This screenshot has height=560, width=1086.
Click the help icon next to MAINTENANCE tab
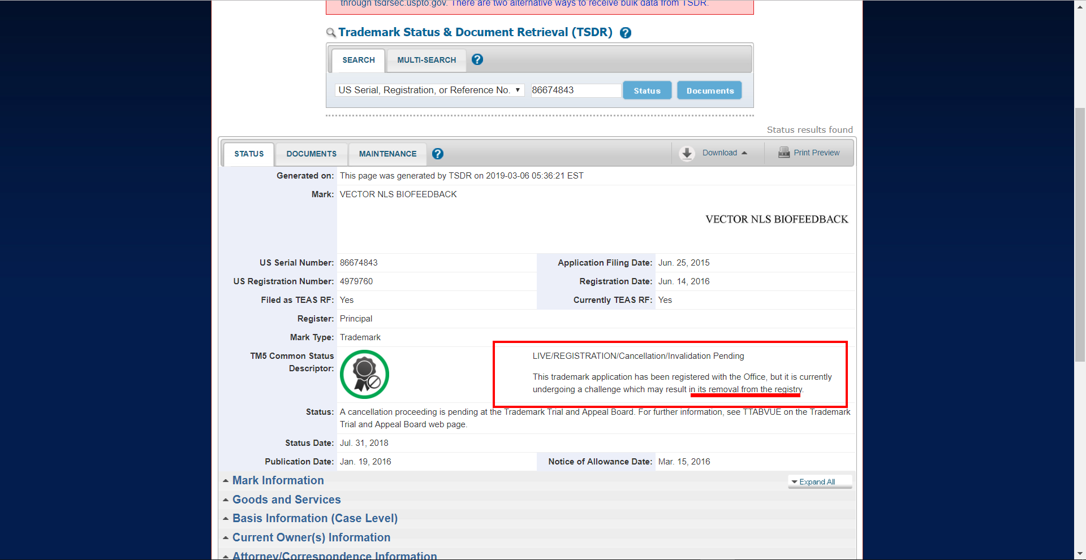coord(437,154)
